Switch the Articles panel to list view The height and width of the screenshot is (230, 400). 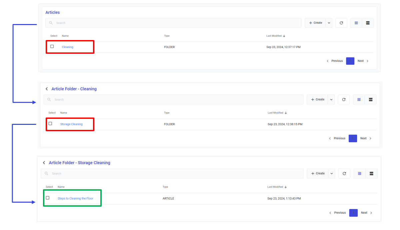(356, 23)
